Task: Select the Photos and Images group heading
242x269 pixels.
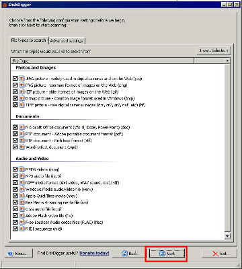Action: [36, 67]
